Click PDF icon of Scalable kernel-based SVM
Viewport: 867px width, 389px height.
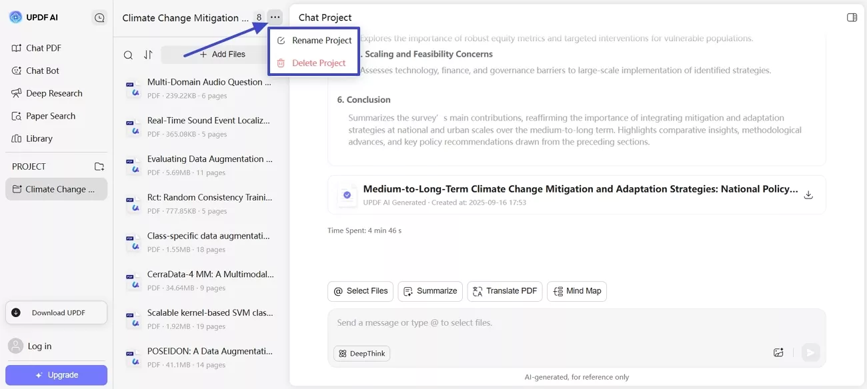pos(133,319)
